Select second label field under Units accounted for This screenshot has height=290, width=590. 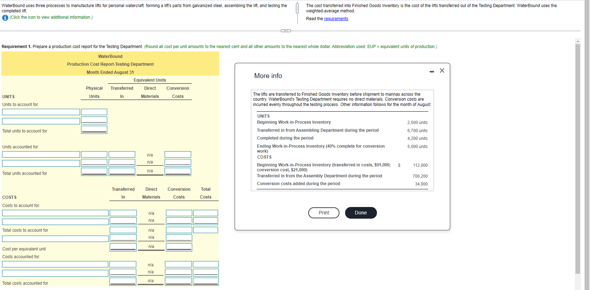pos(41,163)
